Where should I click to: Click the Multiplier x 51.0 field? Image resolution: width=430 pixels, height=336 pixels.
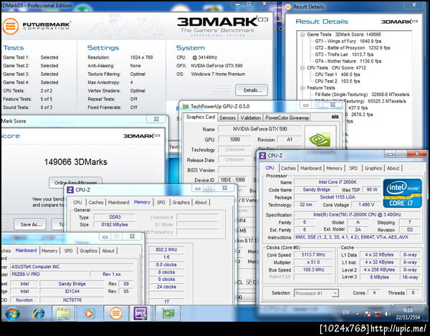(314, 262)
